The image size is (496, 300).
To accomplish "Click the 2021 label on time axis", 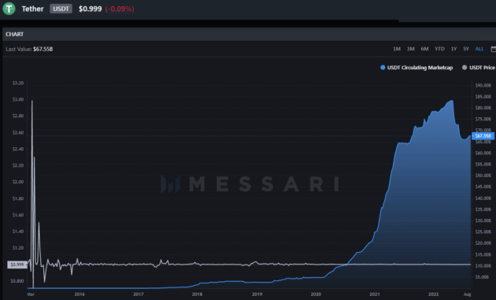I will point(375,294).
